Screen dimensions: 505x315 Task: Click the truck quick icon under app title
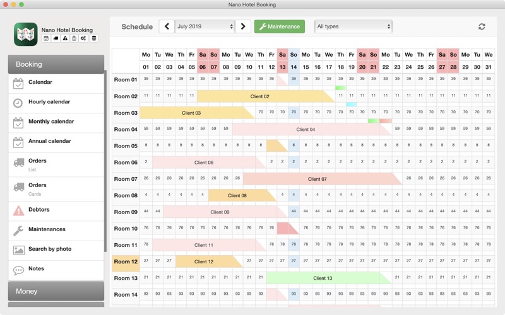(x=56, y=38)
